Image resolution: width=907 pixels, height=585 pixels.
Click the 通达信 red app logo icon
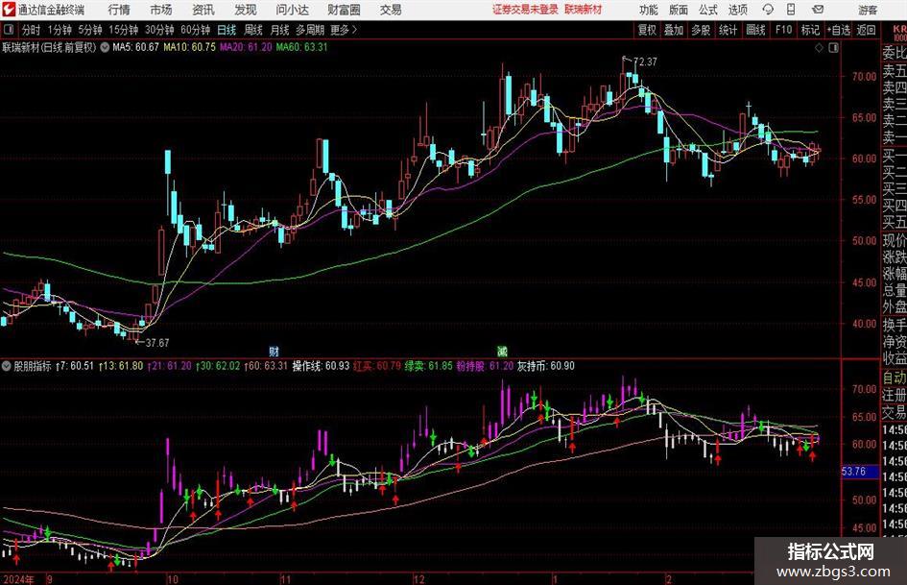pos(9,10)
